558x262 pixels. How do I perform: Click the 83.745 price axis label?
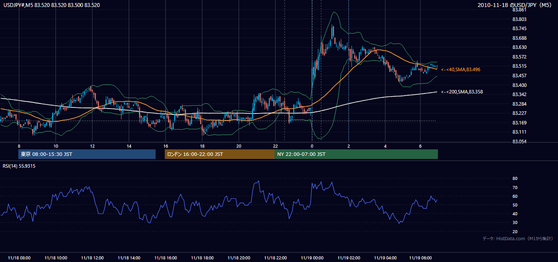[520, 28]
